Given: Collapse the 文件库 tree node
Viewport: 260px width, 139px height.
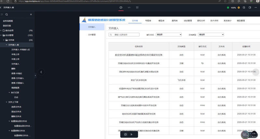Looking at the screenshot, I should point(4,40).
